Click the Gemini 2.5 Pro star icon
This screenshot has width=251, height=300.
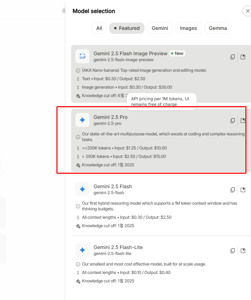pos(82,120)
